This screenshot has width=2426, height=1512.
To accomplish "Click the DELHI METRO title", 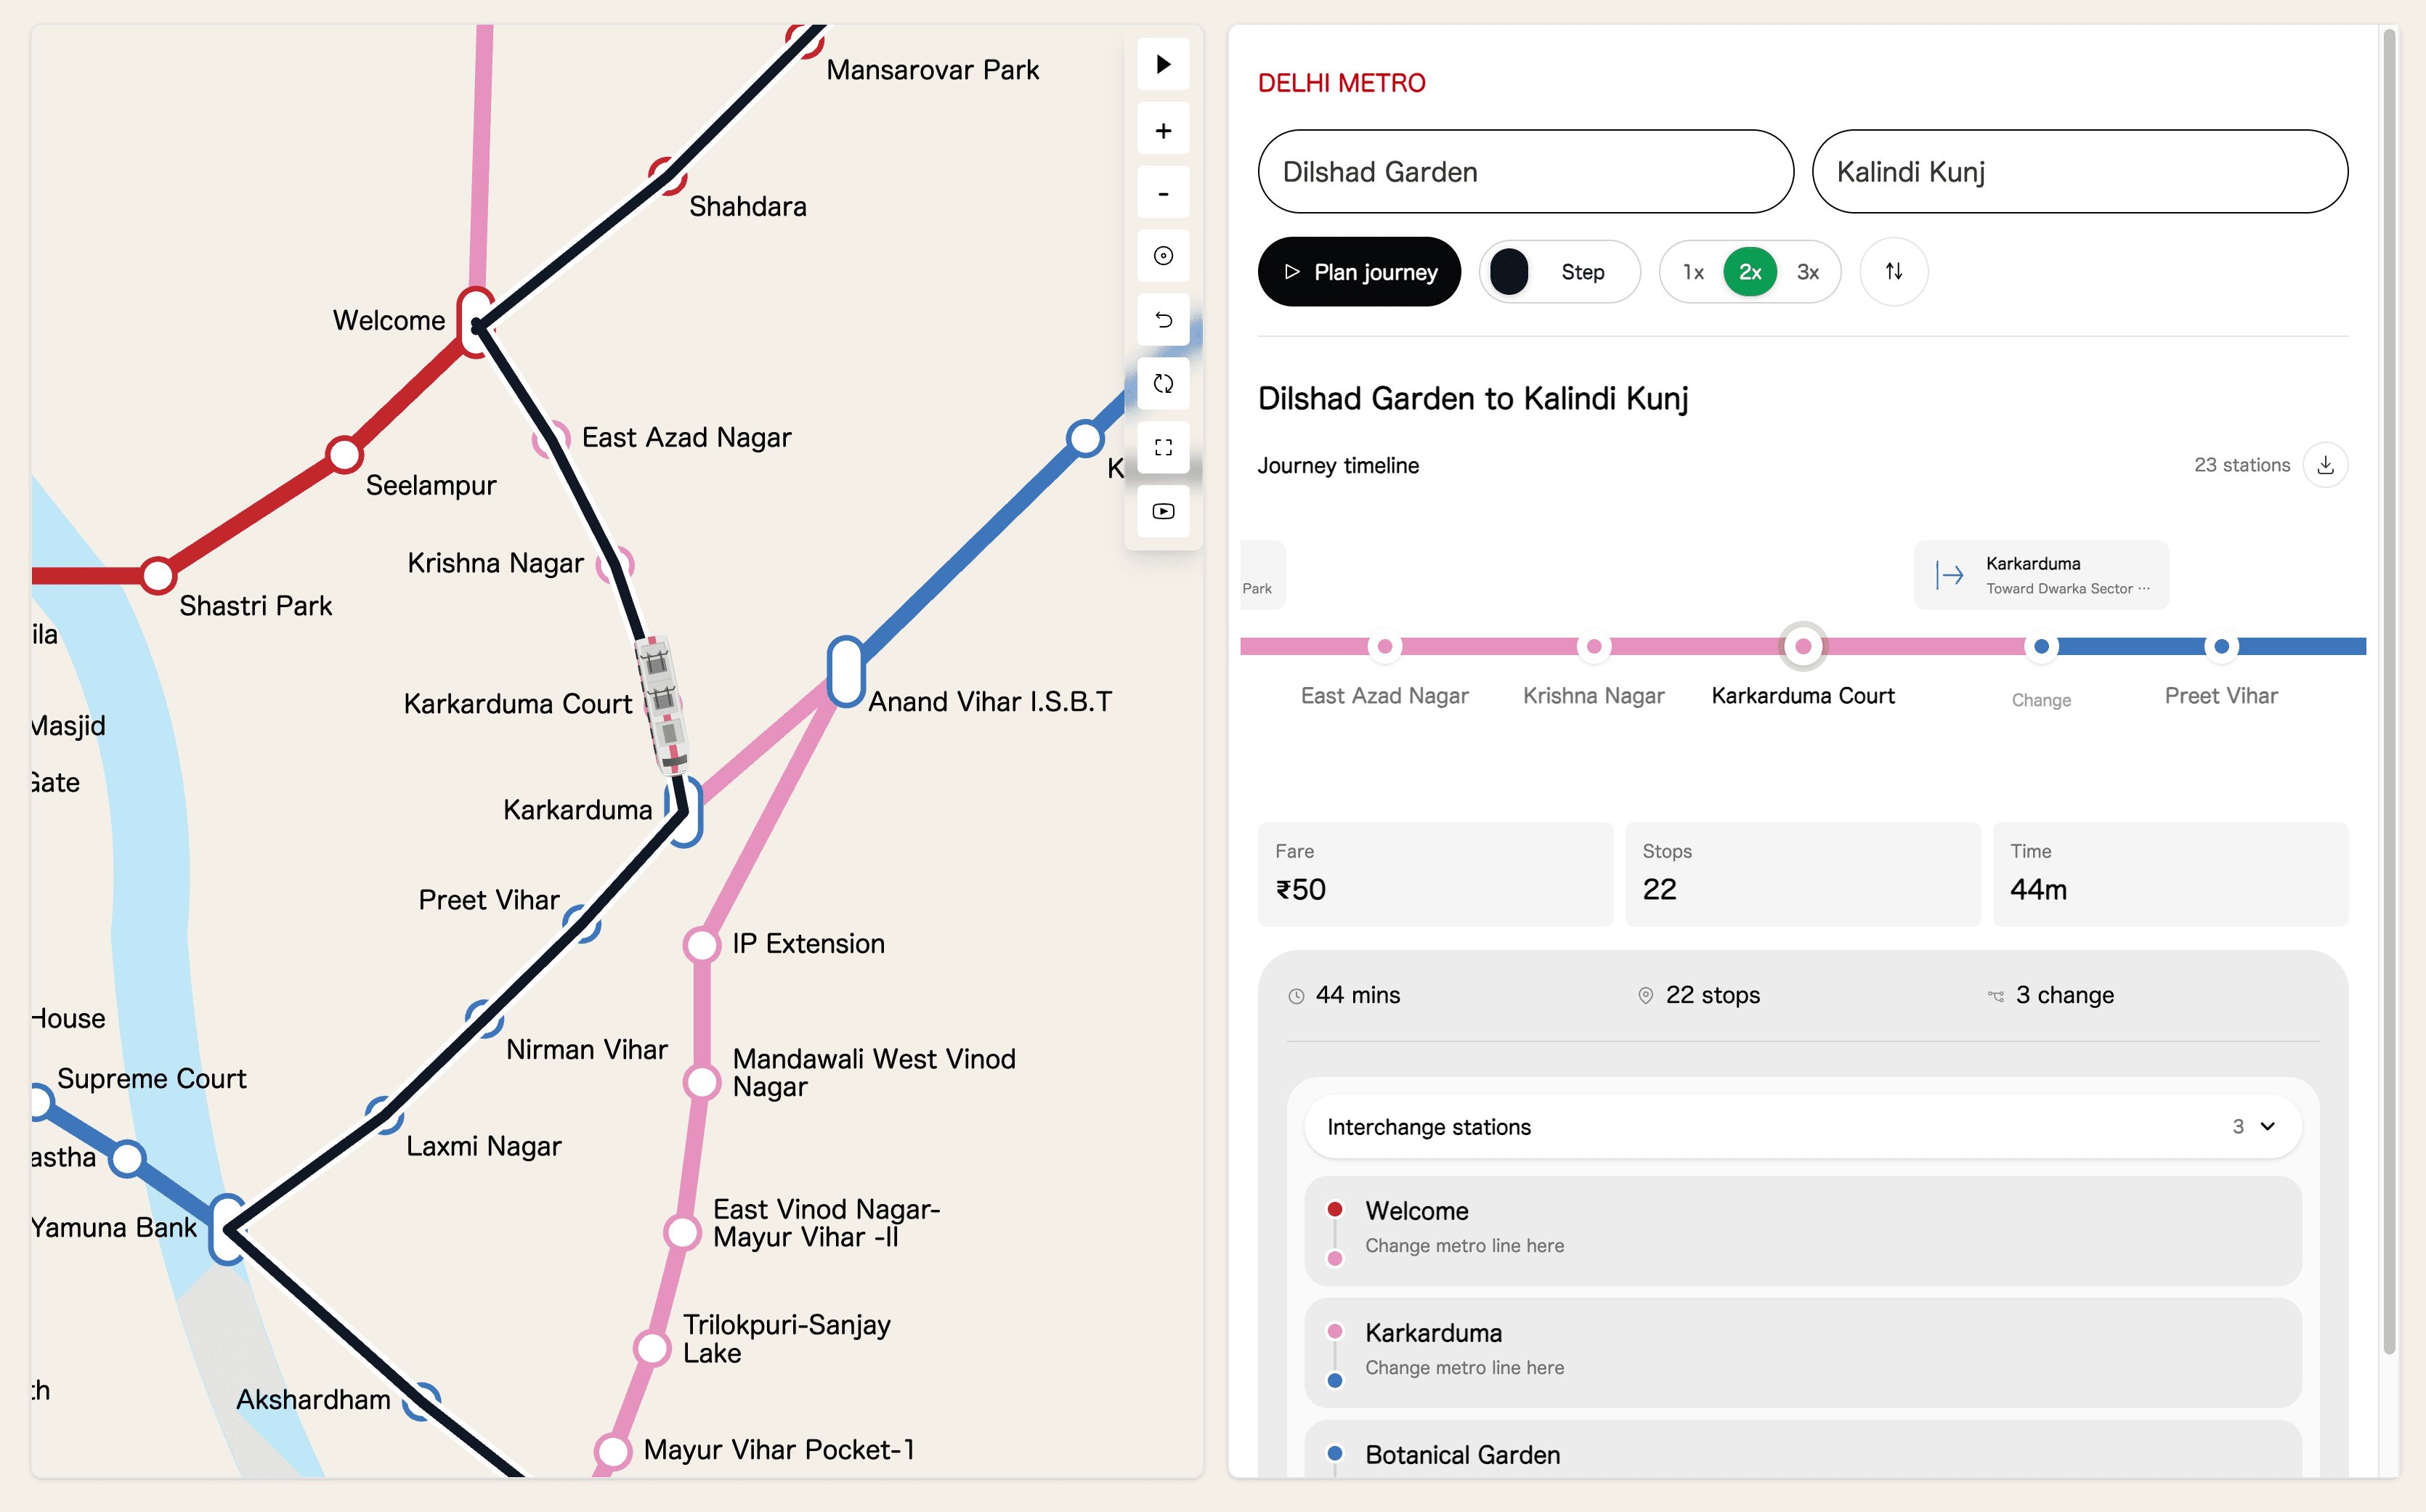I will point(1341,83).
